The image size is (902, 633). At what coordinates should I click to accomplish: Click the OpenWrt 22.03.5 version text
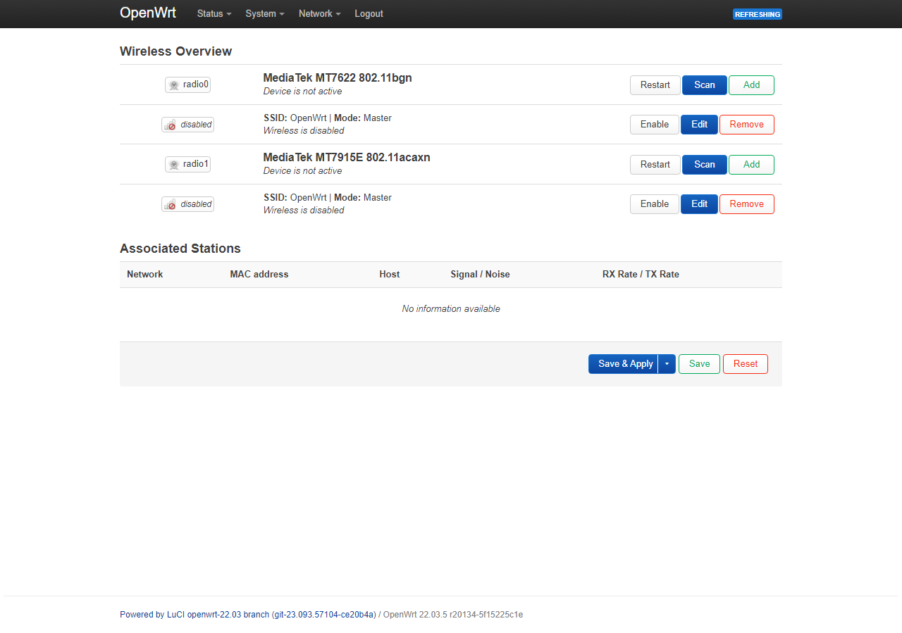[x=453, y=615]
